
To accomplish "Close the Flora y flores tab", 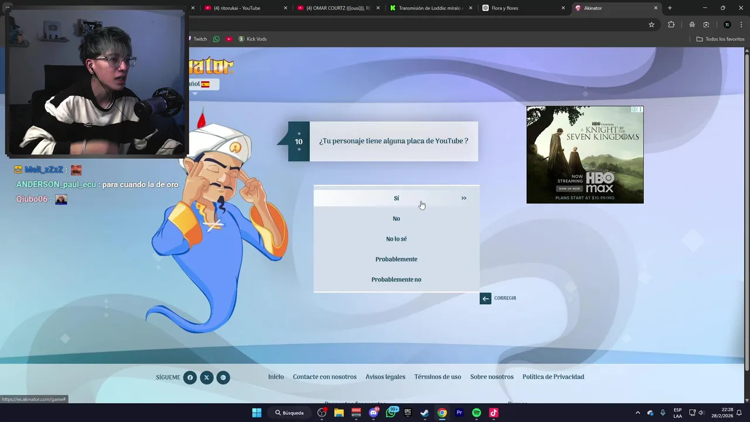I will pyautogui.click(x=563, y=8).
